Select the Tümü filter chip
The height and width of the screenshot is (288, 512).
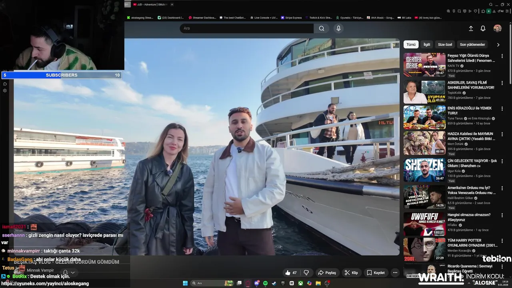point(411,44)
